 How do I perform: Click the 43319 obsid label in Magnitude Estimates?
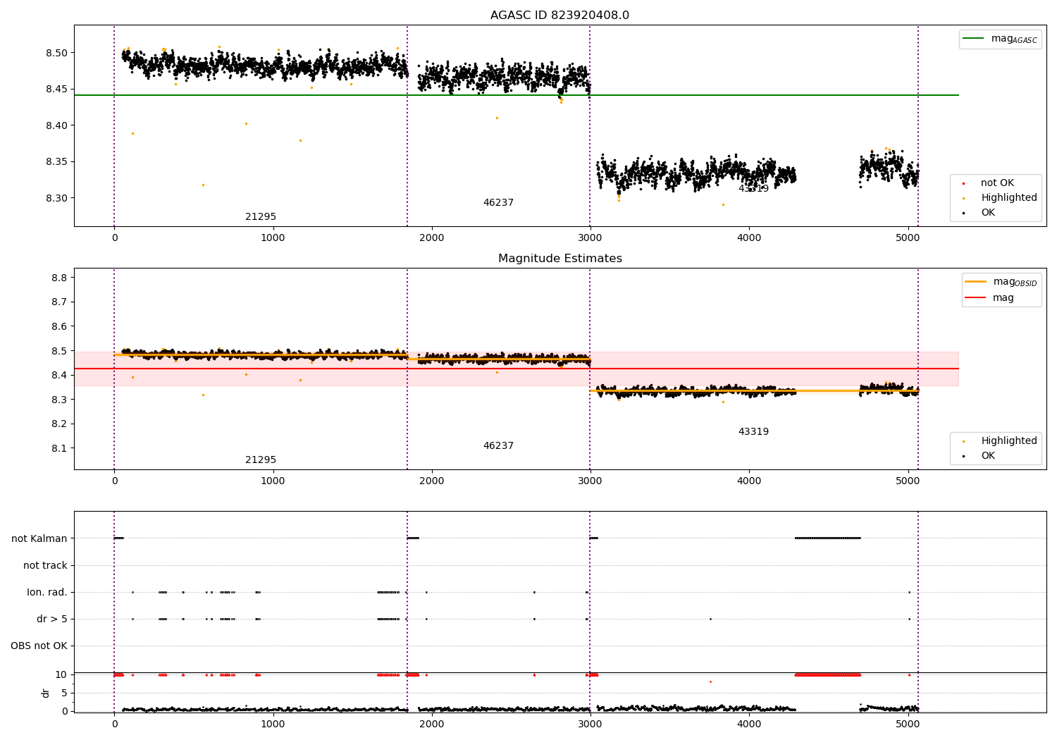[x=753, y=432]
